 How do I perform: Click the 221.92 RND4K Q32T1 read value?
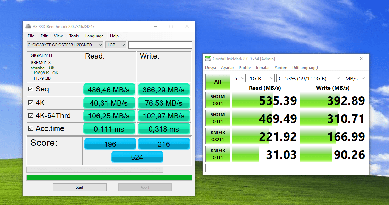[x=265, y=136]
